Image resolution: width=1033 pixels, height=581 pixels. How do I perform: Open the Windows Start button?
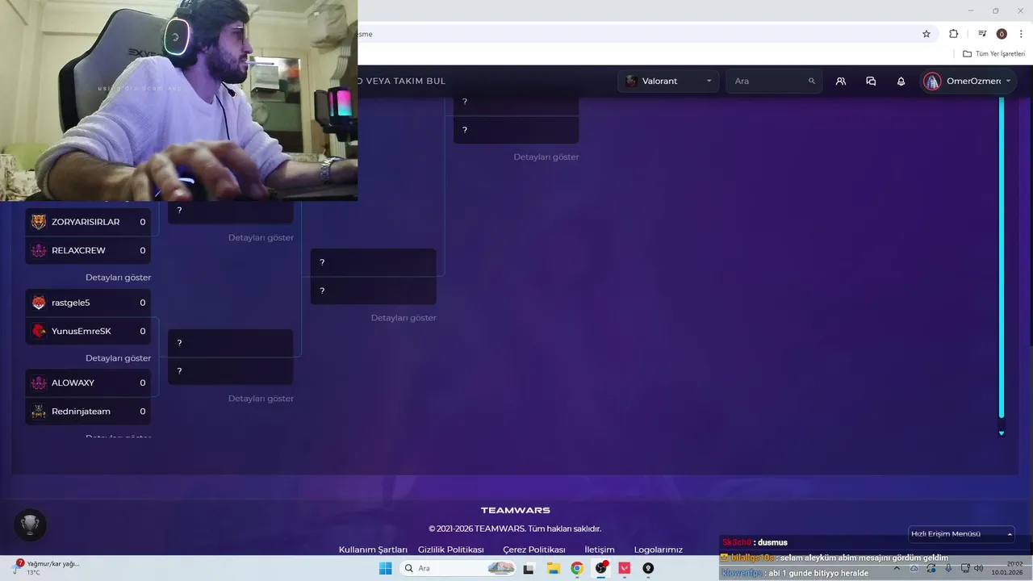(385, 568)
